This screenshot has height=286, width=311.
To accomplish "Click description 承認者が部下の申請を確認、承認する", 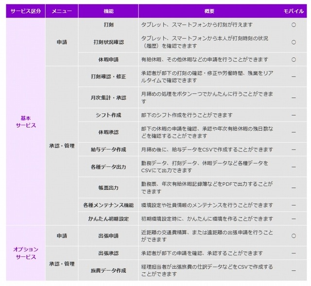I will click(x=202, y=253).
